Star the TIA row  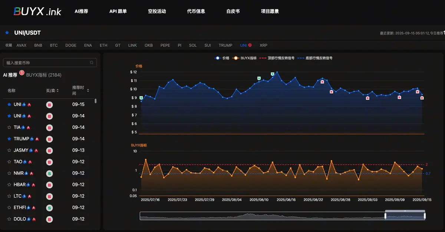(9, 127)
